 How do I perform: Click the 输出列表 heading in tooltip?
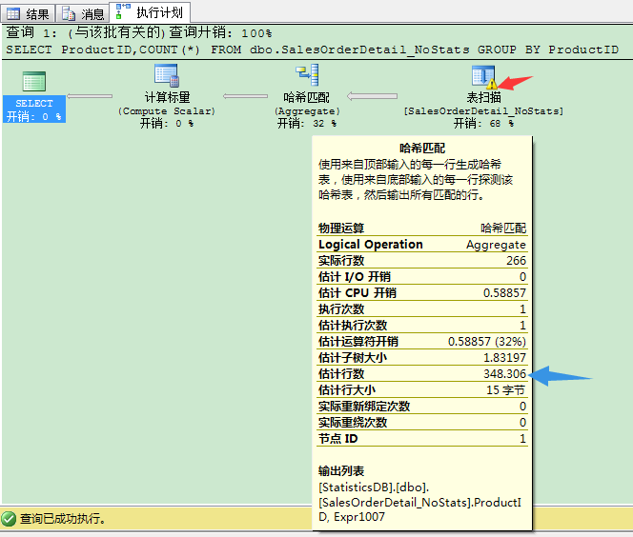click(341, 471)
